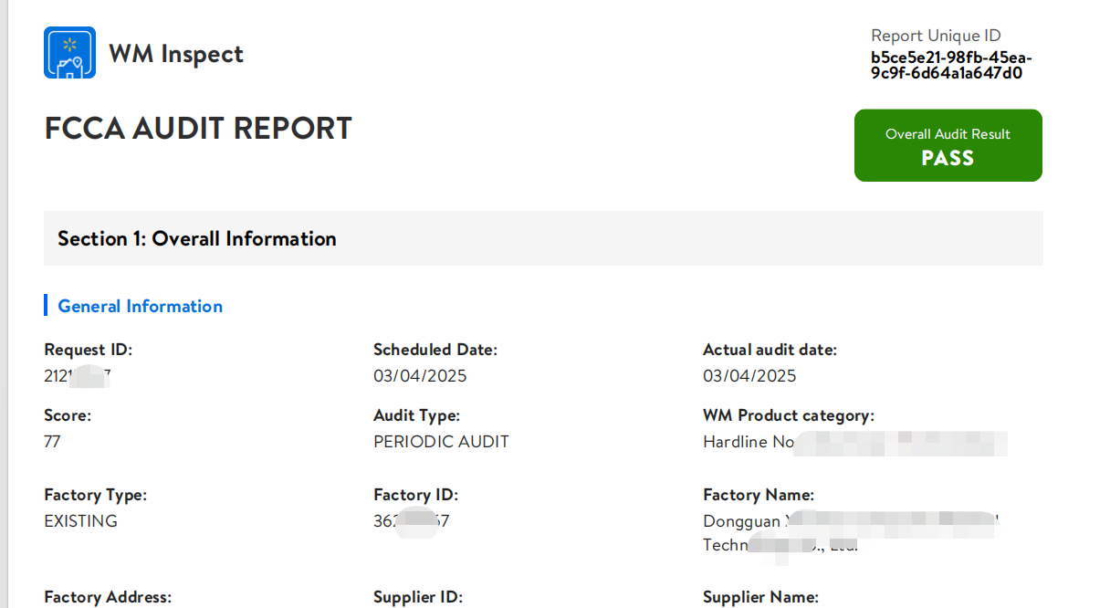The height and width of the screenshot is (608, 1110).
Task: Click the WM Product category label
Action: [x=788, y=415]
